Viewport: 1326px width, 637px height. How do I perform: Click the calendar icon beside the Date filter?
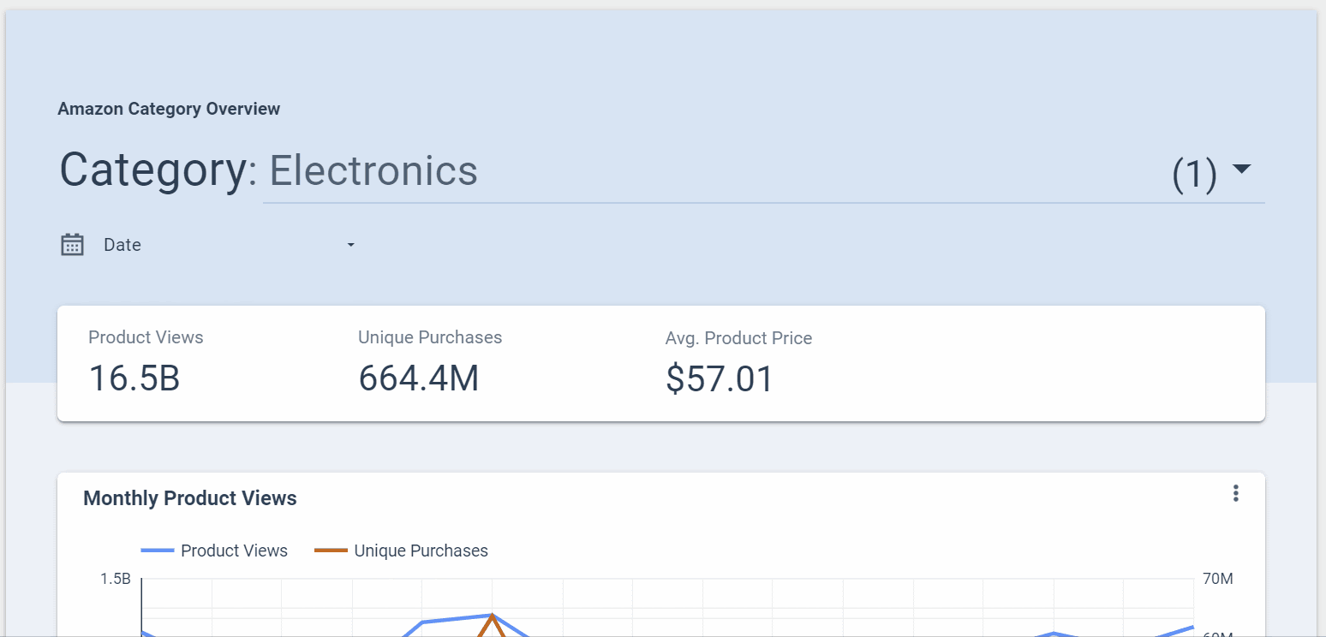pyautogui.click(x=72, y=244)
